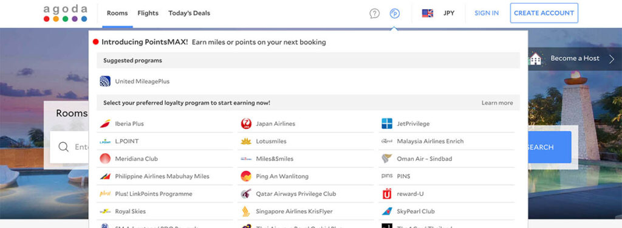The image size is (622, 228).
Task: Click the JetPrivilege logo icon
Action: tap(387, 124)
